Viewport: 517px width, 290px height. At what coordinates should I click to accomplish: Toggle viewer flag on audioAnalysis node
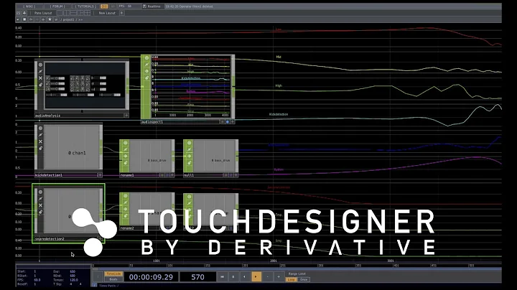tap(40, 65)
